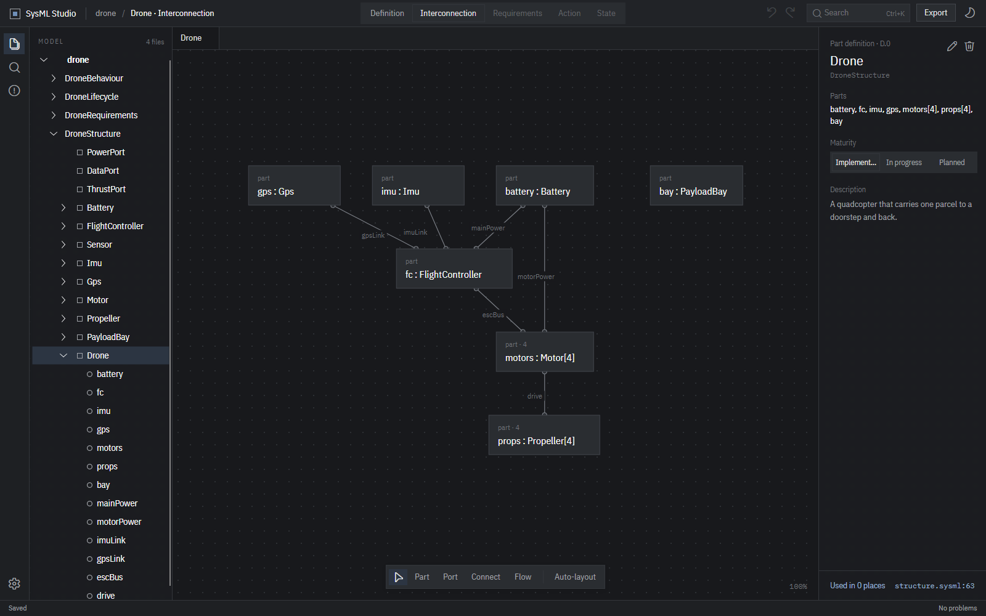This screenshot has width=986, height=616.
Task: Open settings gear icon
Action: (x=14, y=583)
